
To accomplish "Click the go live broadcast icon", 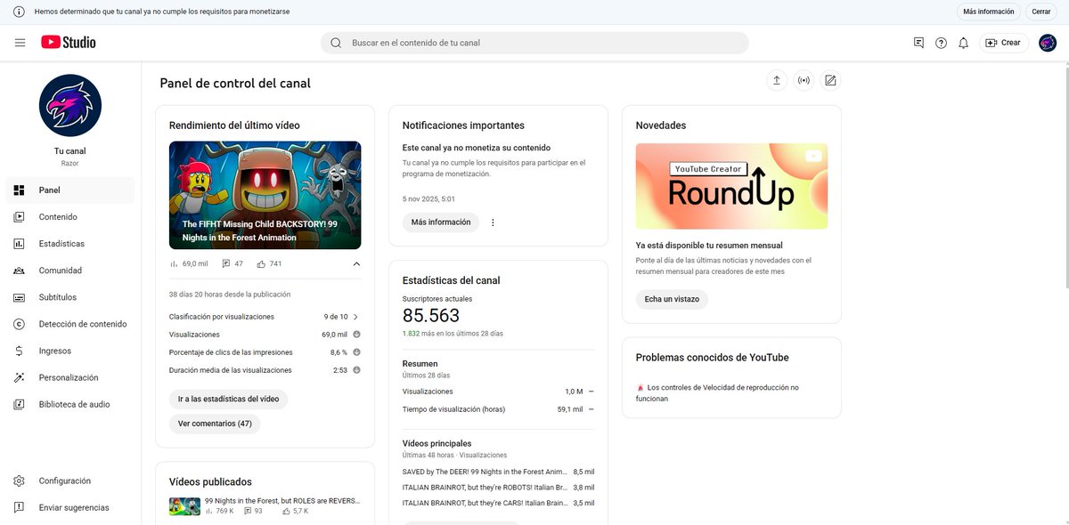I will point(804,80).
